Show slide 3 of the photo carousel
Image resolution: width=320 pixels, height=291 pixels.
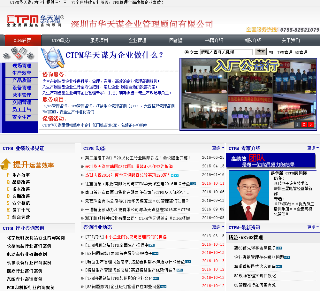tap(311, 124)
